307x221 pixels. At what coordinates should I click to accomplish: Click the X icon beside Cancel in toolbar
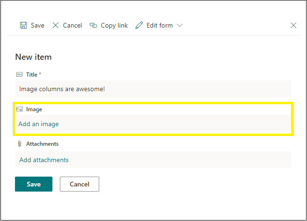[56, 25]
